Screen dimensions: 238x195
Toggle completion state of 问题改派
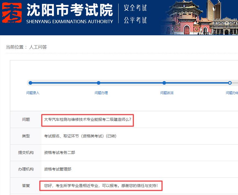pyautogui.click(x=164, y=82)
